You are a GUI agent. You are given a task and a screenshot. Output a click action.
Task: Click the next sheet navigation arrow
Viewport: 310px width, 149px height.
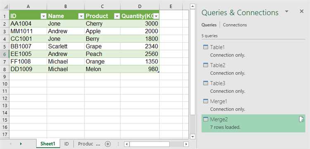pyautogui.click(x=21, y=144)
